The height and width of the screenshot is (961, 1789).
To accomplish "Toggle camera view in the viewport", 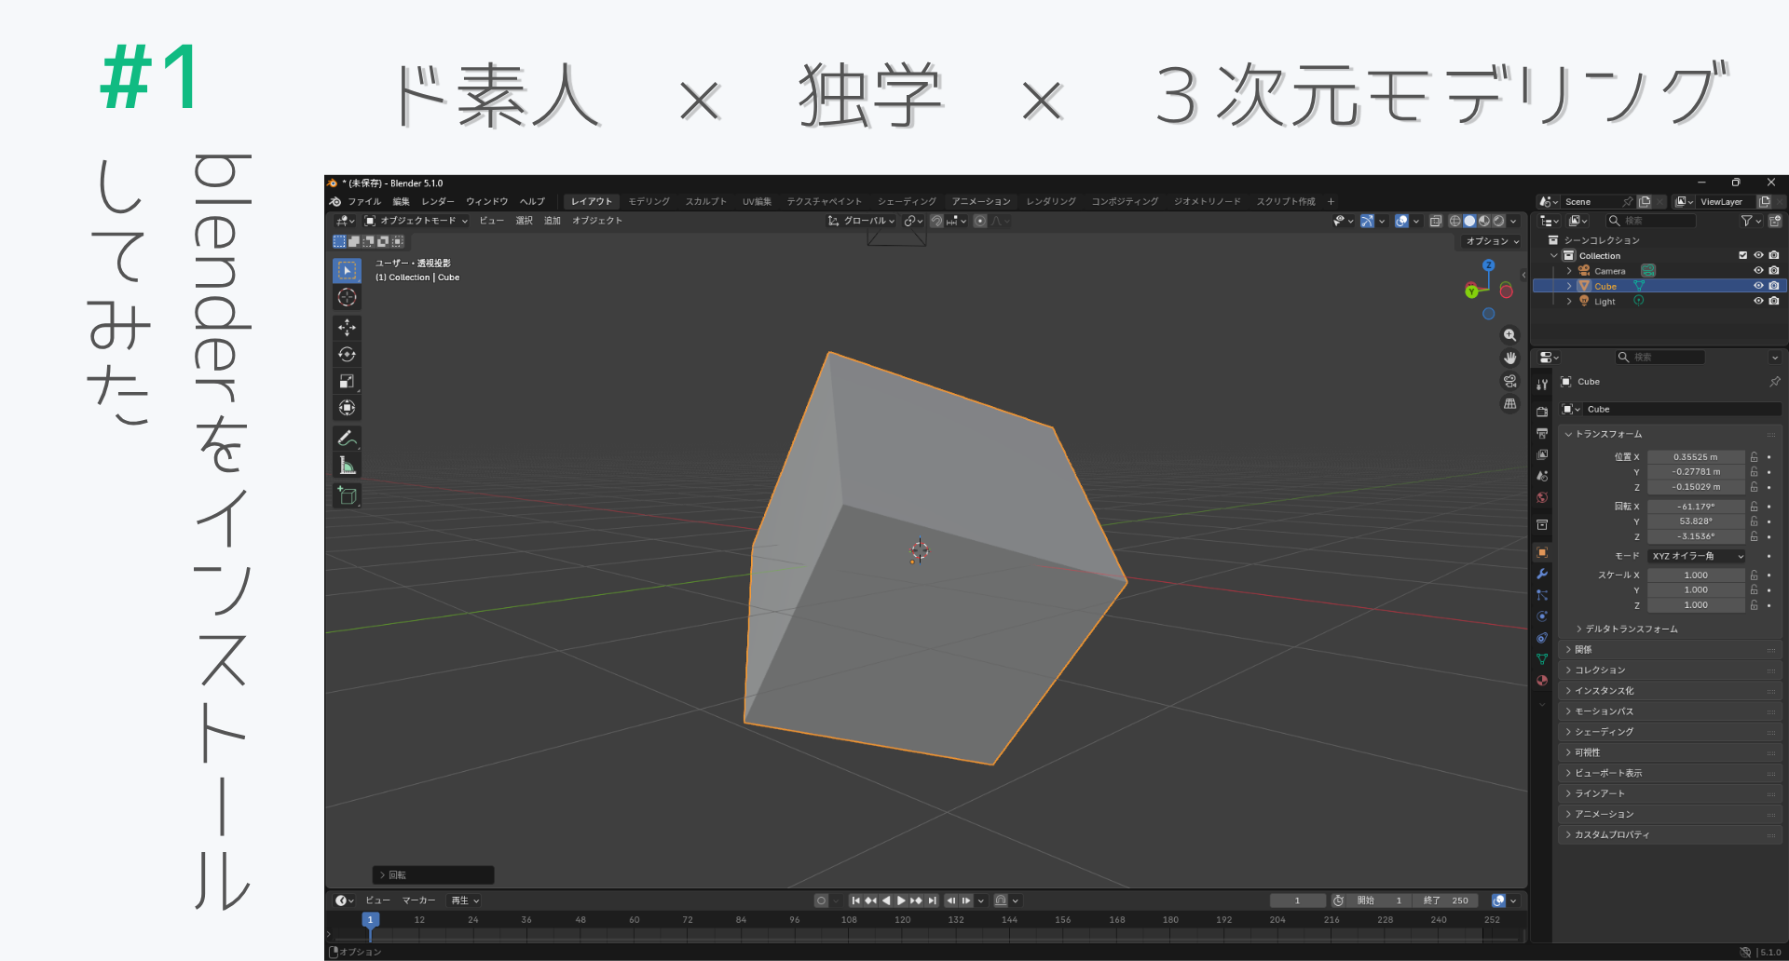I will coord(1509,381).
